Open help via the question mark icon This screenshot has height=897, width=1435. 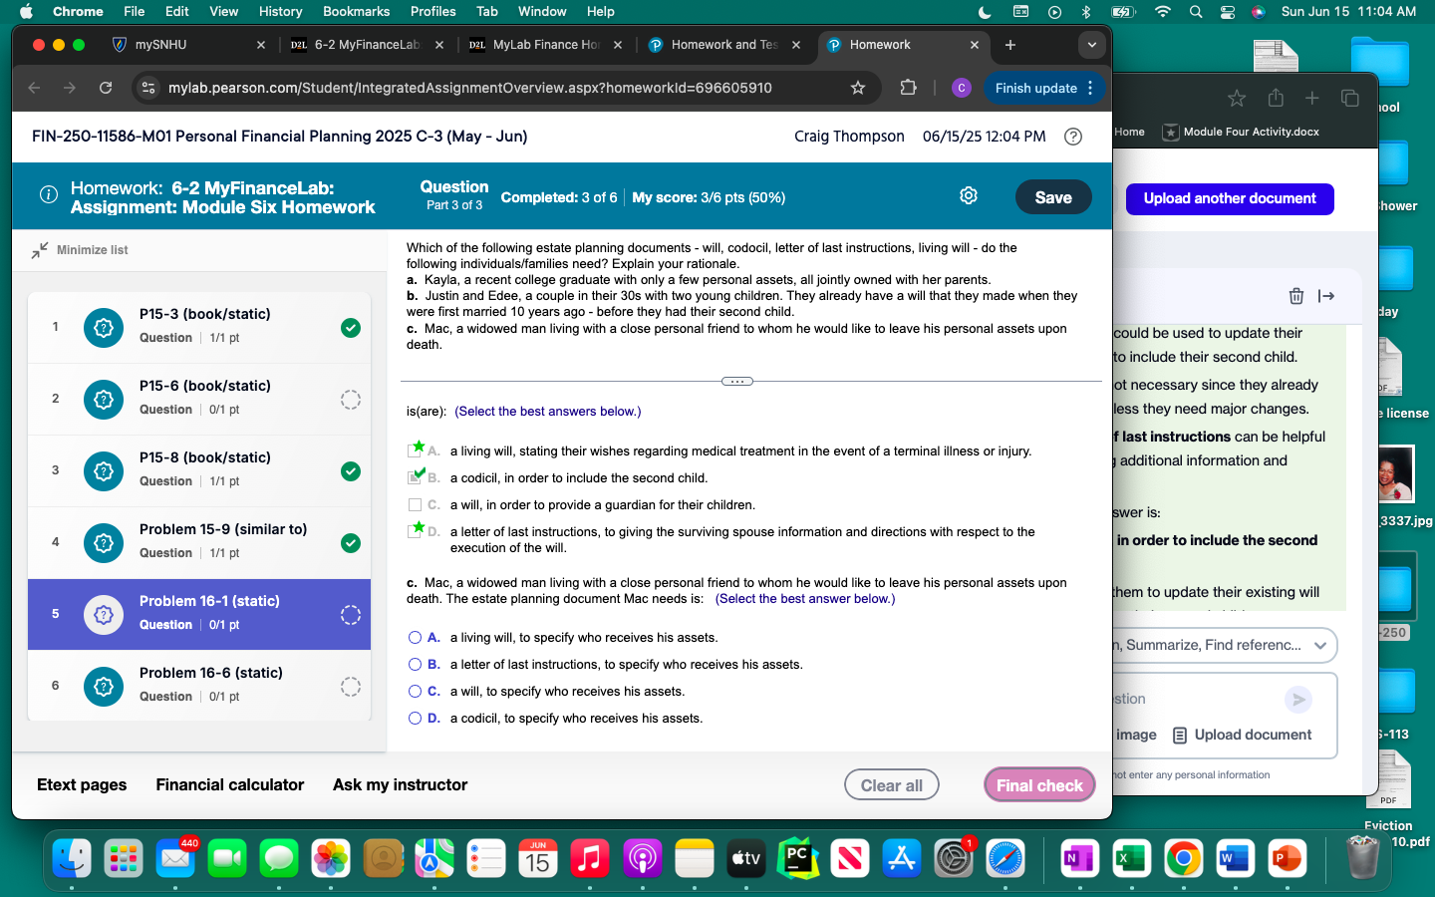coord(1073,137)
